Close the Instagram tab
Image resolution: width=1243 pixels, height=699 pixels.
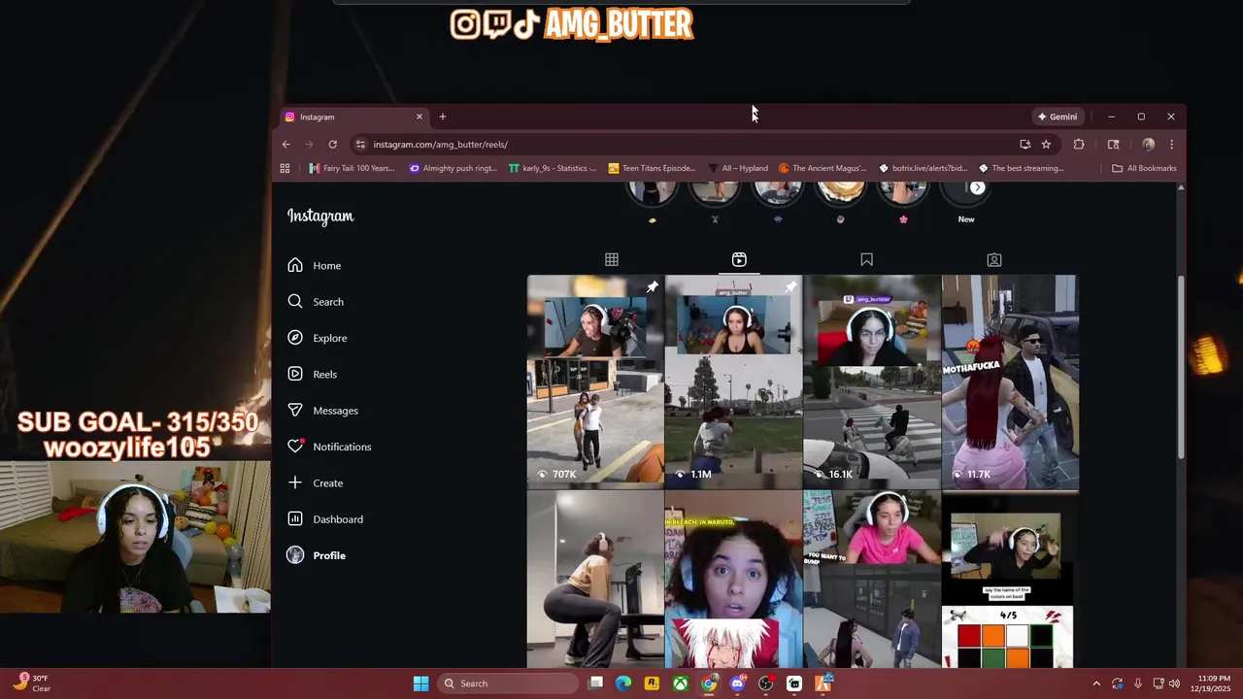click(x=420, y=116)
